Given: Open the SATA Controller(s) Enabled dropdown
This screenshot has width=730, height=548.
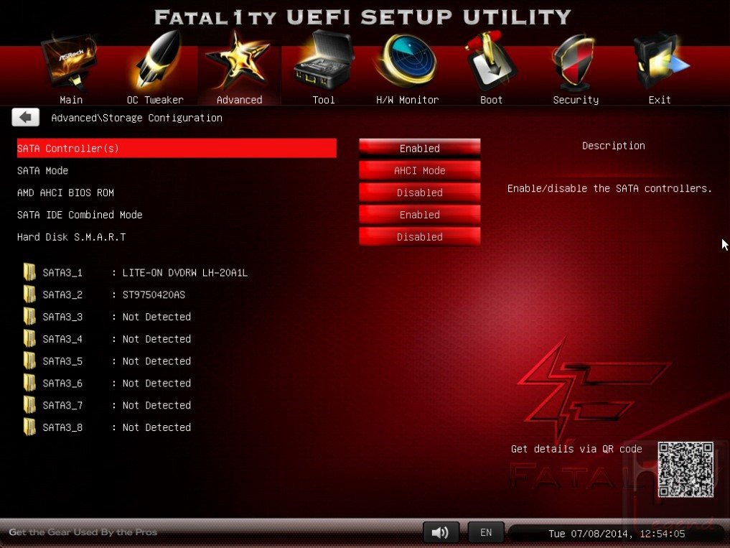Looking at the screenshot, I should click(x=419, y=148).
